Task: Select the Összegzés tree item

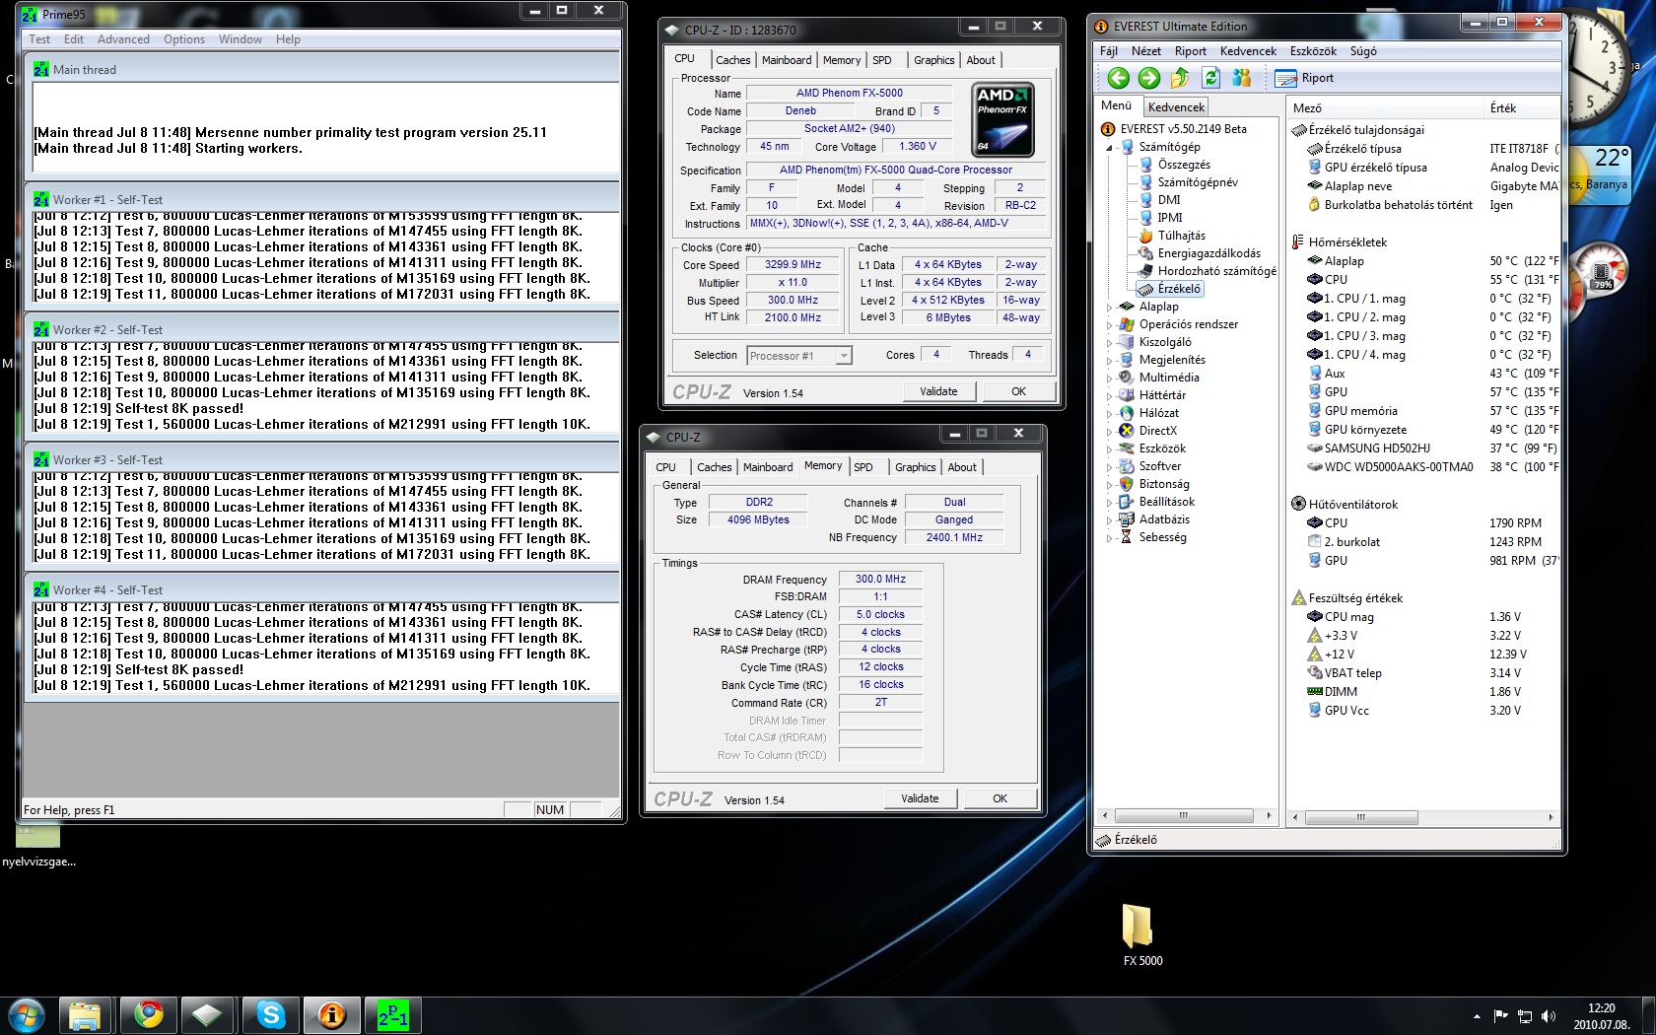Action: 1184,165
